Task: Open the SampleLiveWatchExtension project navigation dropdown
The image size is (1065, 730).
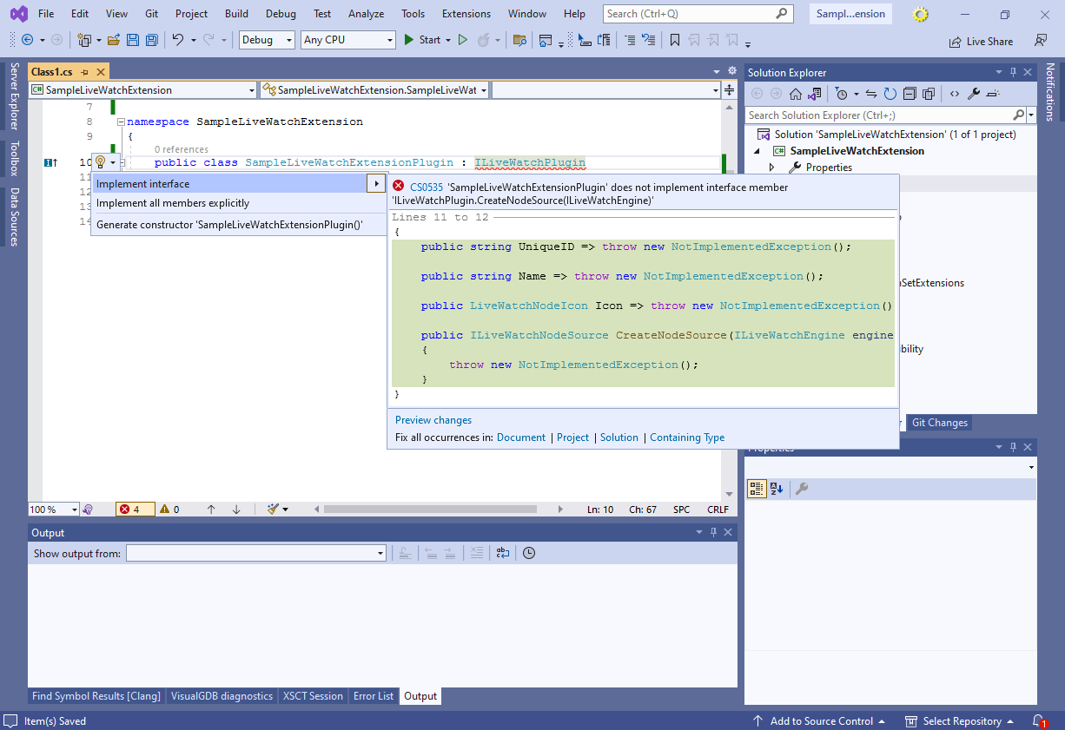Action: point(143,89)
